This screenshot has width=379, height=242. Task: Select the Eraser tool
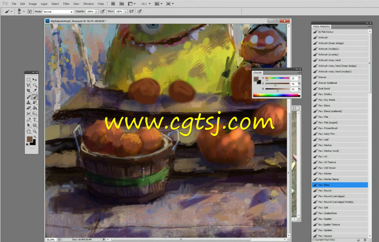28,108
